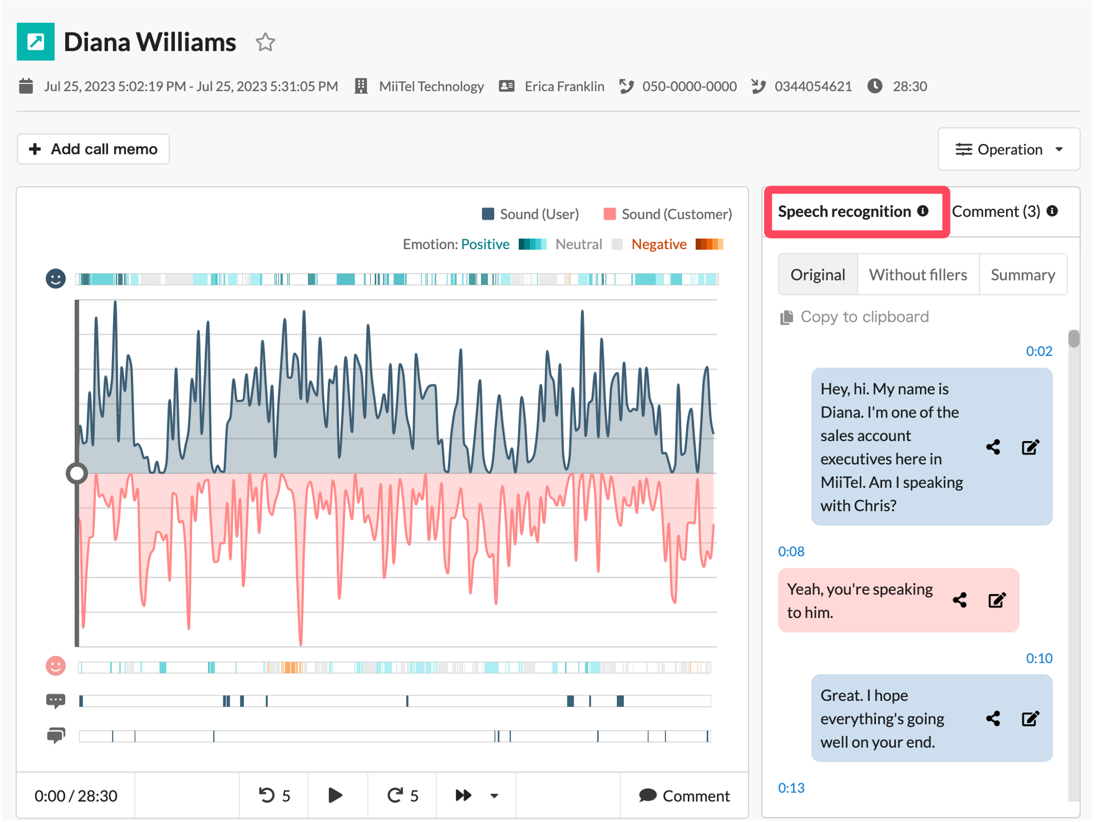Screen dimensions: 1094x822
Task: Open the playback speed dropdown arrow
Action: click(495, 796)
